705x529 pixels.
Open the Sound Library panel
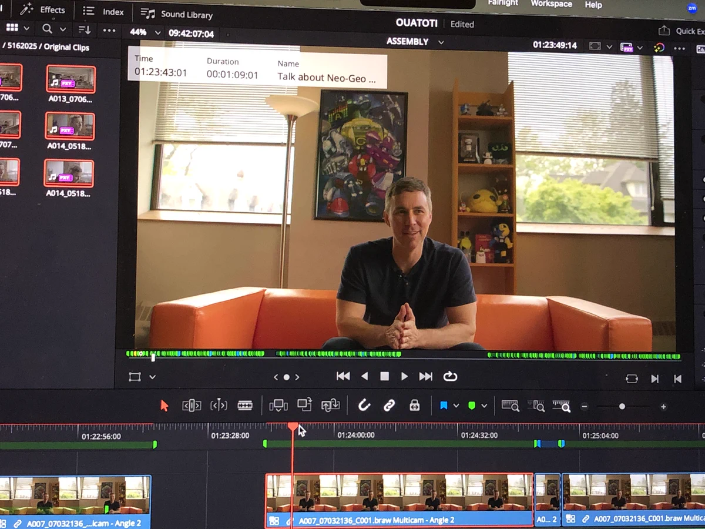177,14
